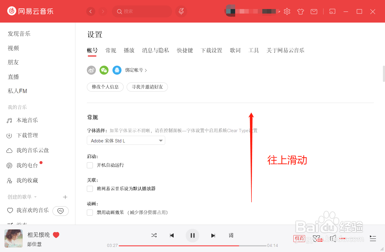The width and height of the screenshot is (385, 252).
Task: Check 将网易云音乐设为默认播放器
Action: [90, 189]
